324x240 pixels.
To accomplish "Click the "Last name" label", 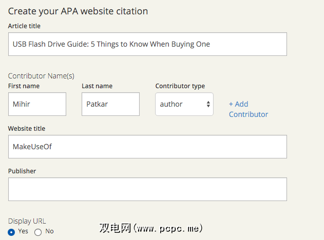I will [97, 86].
